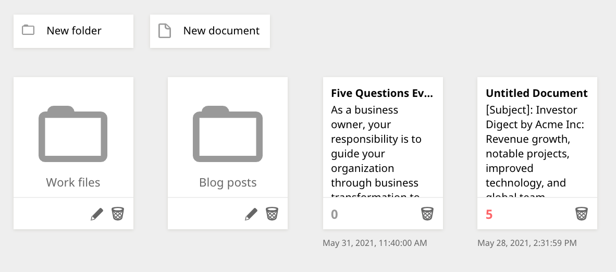The image size is (616, 272).
Task: Click the gray count 0 on Five Questions
Action: click(x=335, y=214)
